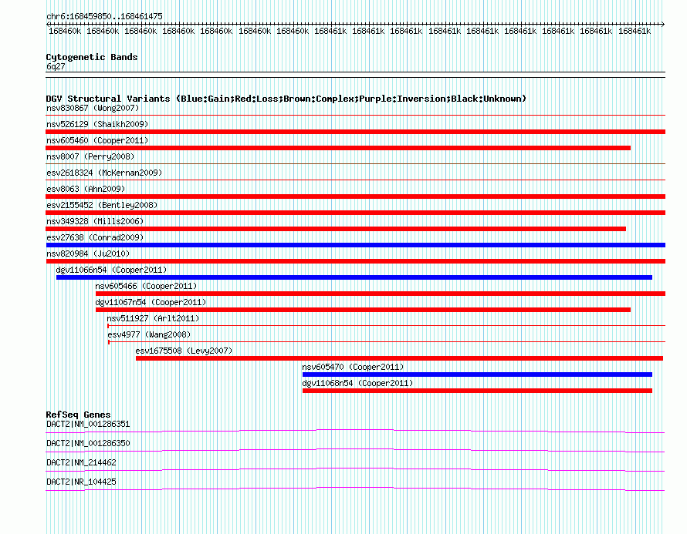Select the nsv820984 (Ju2010) label
The image size is (687, 534).
click(x=88, y=254)
